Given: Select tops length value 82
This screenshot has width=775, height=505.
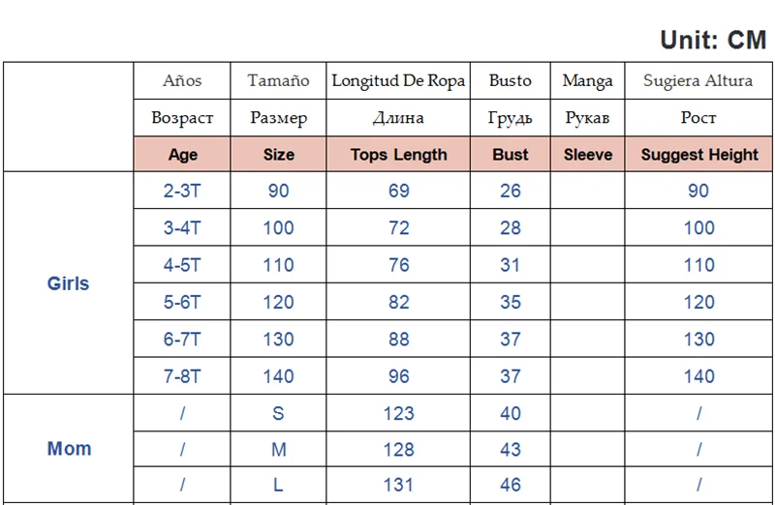Looking at the screenshot, I should coord(398,302).
